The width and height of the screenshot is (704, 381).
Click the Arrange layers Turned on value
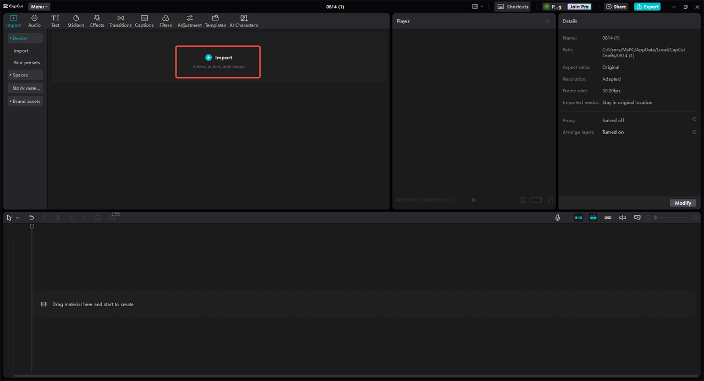(x=613, y=132)
